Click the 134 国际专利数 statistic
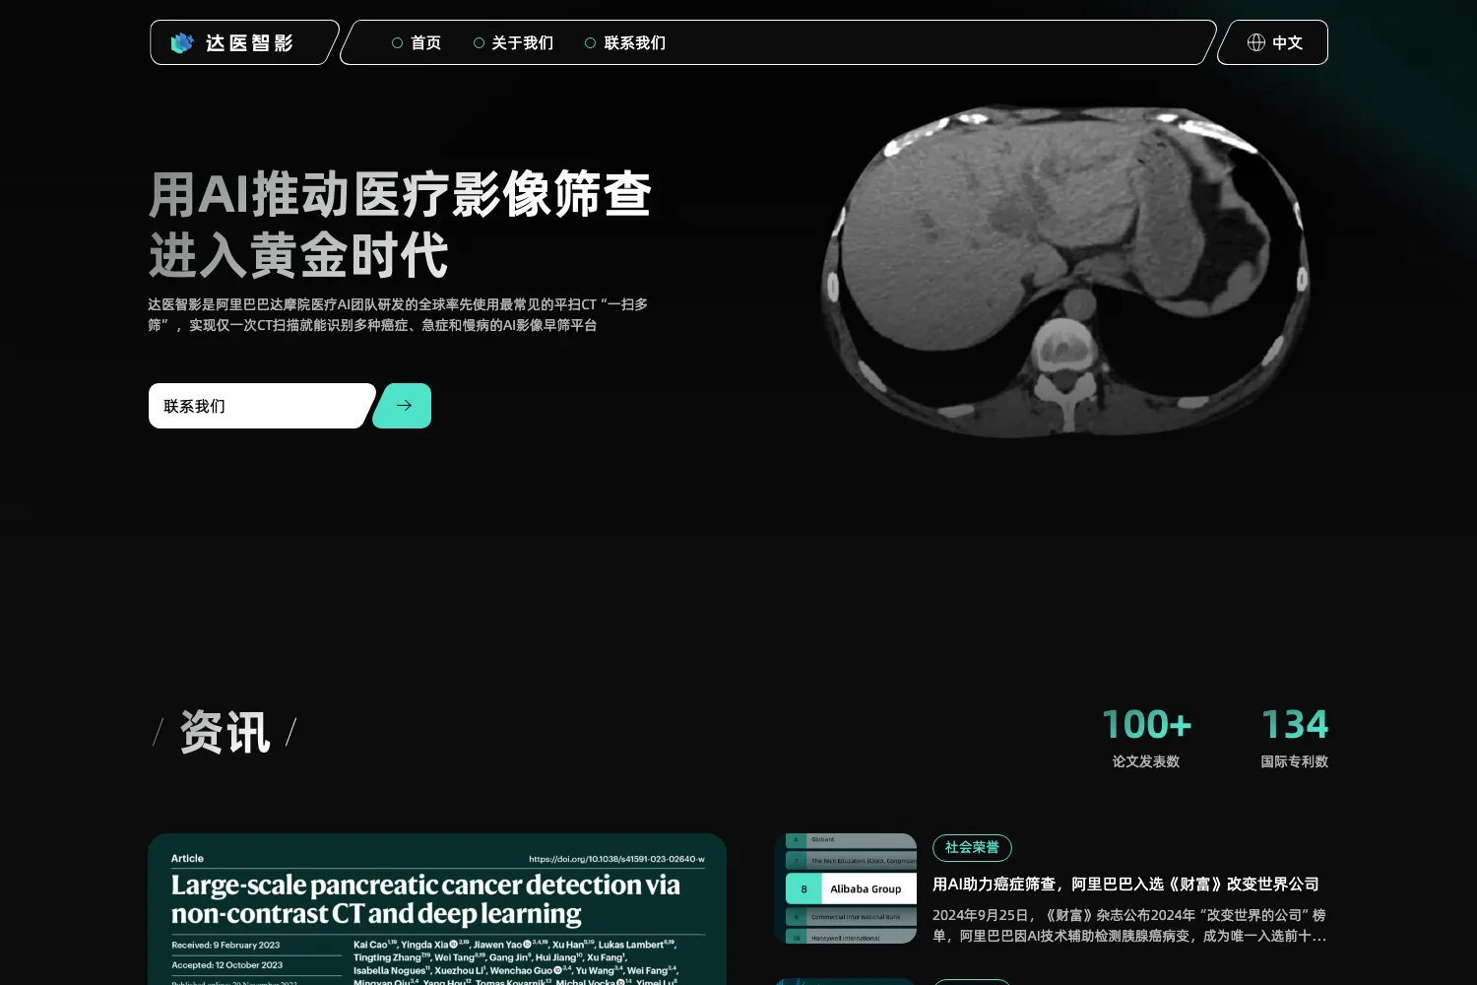Viewport: 1477px width, 985px height. (x=1295, y=737)
